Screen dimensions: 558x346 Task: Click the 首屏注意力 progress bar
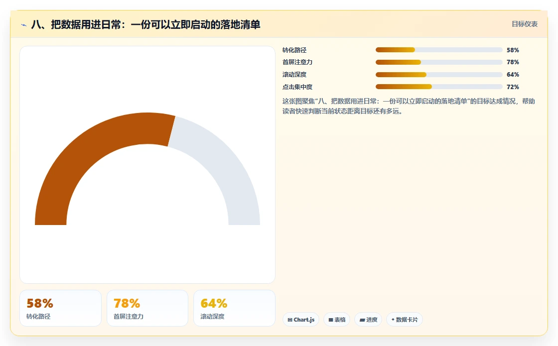pos(439,62)
